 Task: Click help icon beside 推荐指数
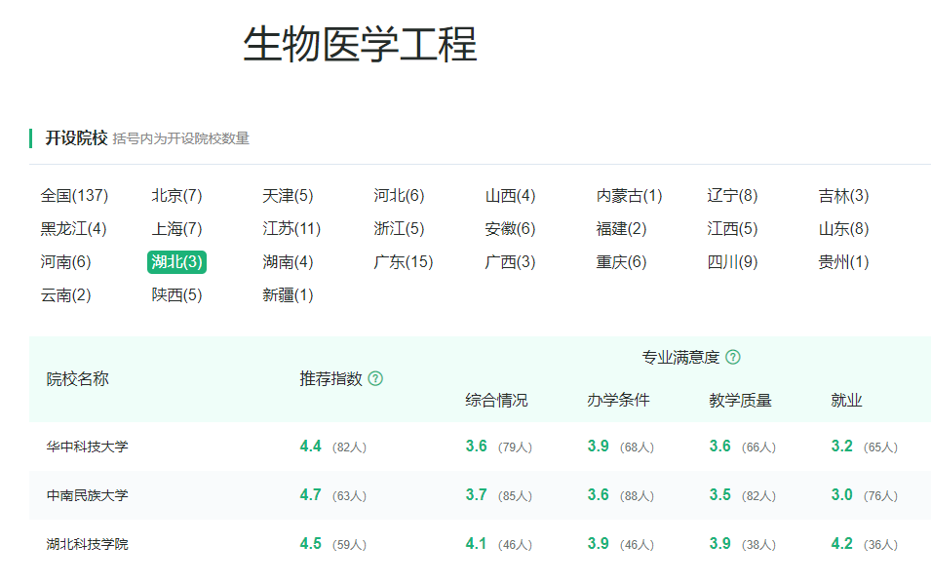(x=375, y=379)
